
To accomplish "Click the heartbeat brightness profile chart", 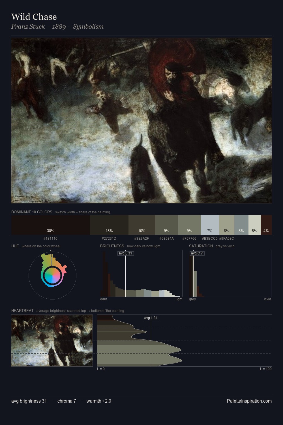I will 184,341.
